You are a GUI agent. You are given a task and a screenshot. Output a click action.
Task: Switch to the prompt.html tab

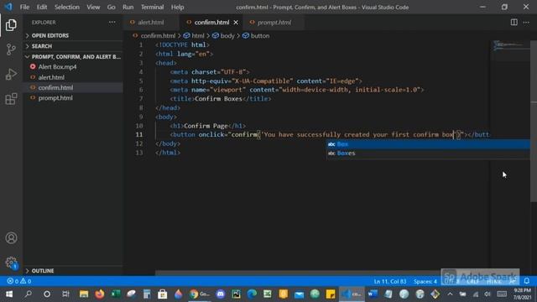274,23
